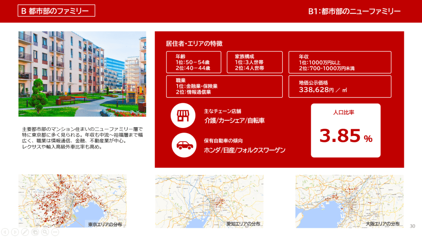Advance to the next slide
This screenshot has height=237, width=422.
pyautogui.click(x=15, y=232)
